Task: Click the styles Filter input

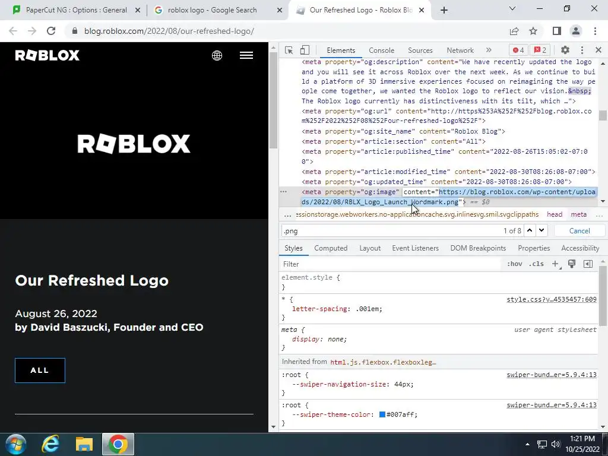Action: (391, 264)
